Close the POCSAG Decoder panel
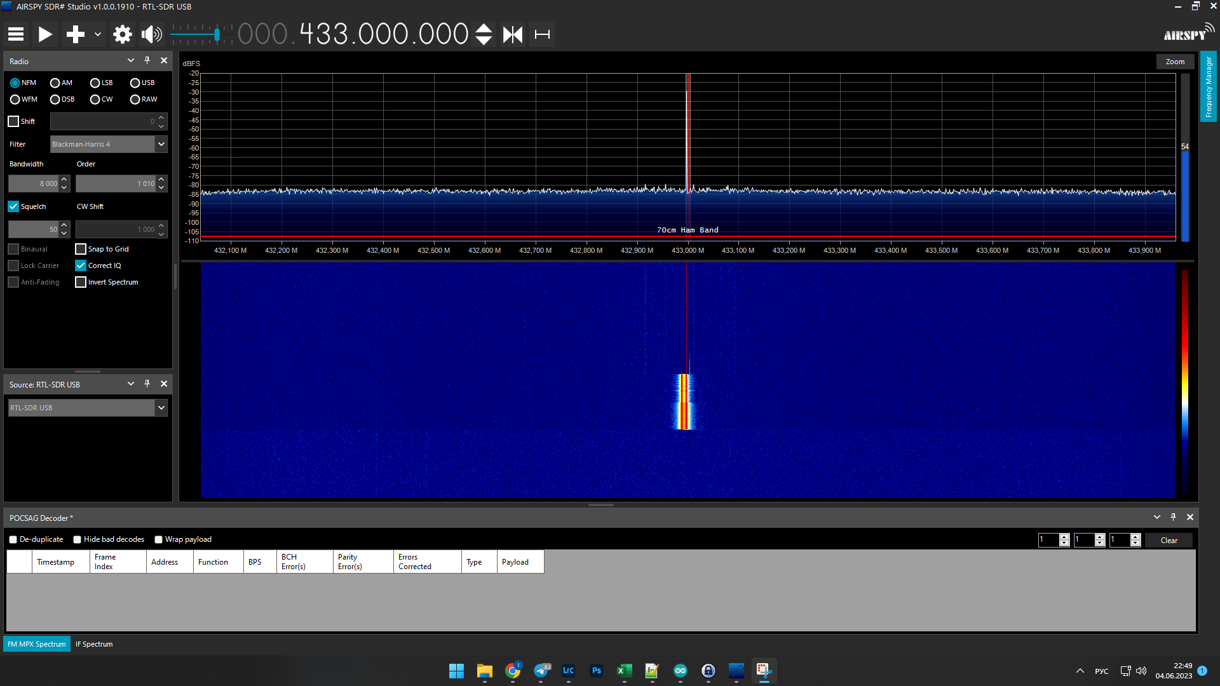This screenshot has height=686, width=1220. click(1190, 518)
